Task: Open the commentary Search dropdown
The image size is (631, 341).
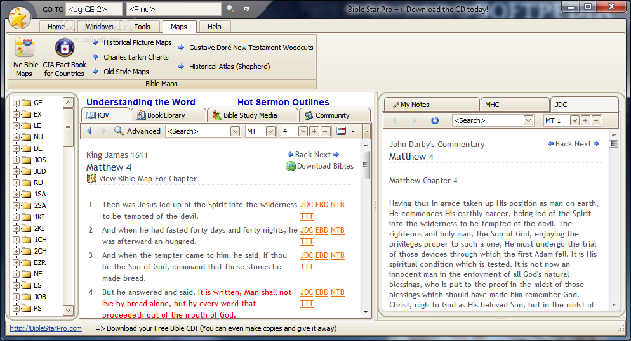Action: (528, 120)
